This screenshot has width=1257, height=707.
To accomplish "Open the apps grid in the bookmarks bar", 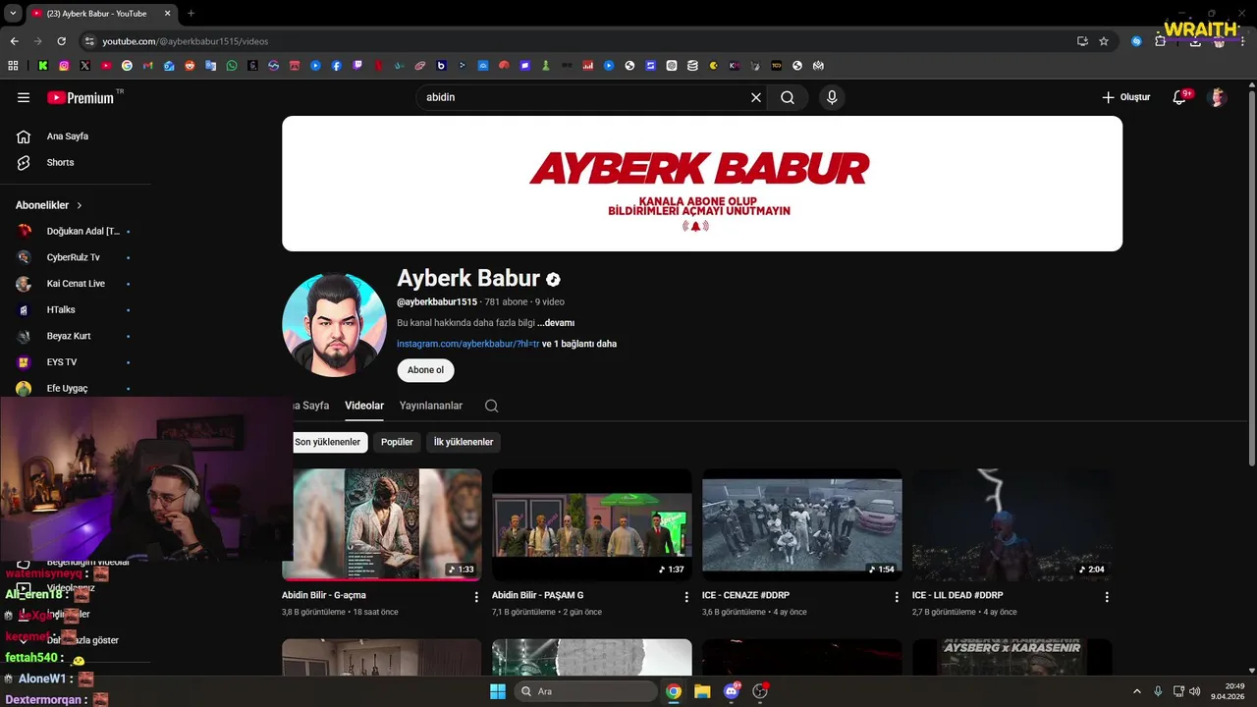I will 13,66.
